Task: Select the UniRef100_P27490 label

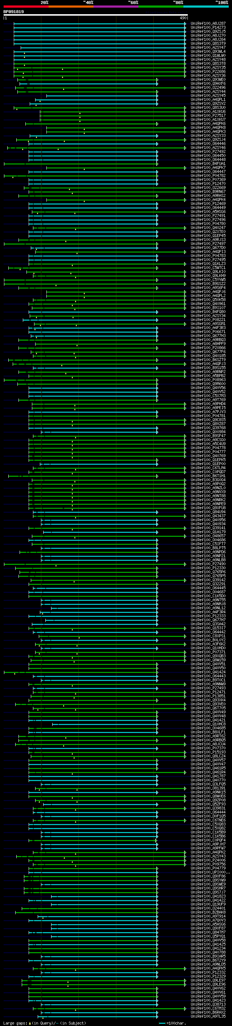Action: (208, 564)
